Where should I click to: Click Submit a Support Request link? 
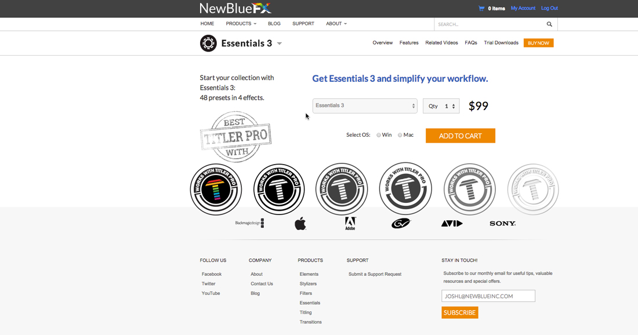pyautogui.click(x=375, y=274)
